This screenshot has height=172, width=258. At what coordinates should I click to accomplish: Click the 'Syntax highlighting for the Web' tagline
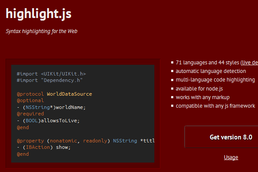(41, 31)
